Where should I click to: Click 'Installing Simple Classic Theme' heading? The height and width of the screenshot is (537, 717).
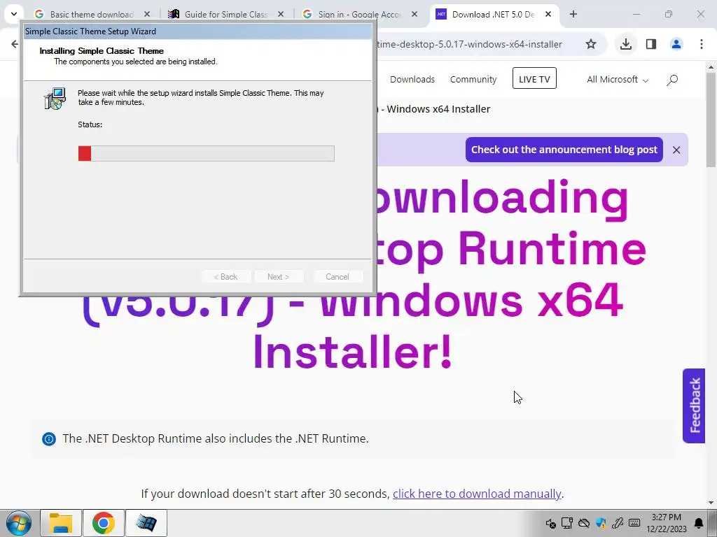click(102, 50)
